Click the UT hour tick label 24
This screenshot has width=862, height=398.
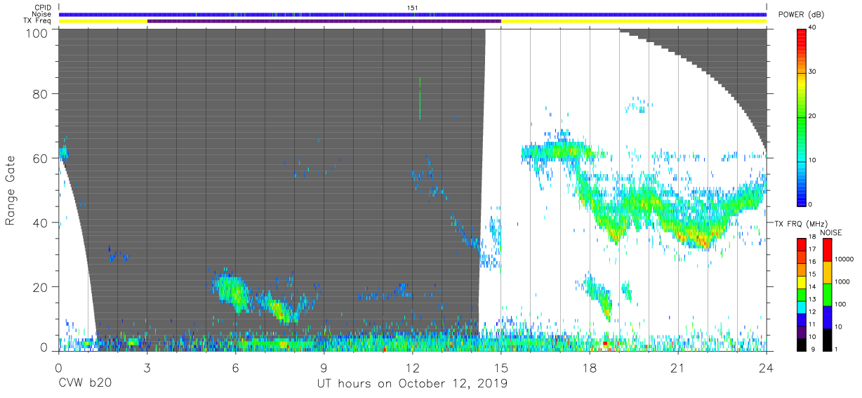click(767, 367)
